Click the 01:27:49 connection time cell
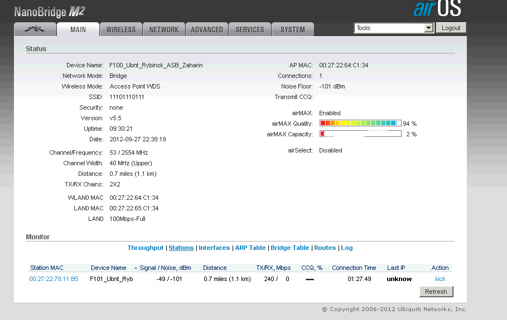The width and height of the screenshot is (507, 320). [x=359, y=279]
